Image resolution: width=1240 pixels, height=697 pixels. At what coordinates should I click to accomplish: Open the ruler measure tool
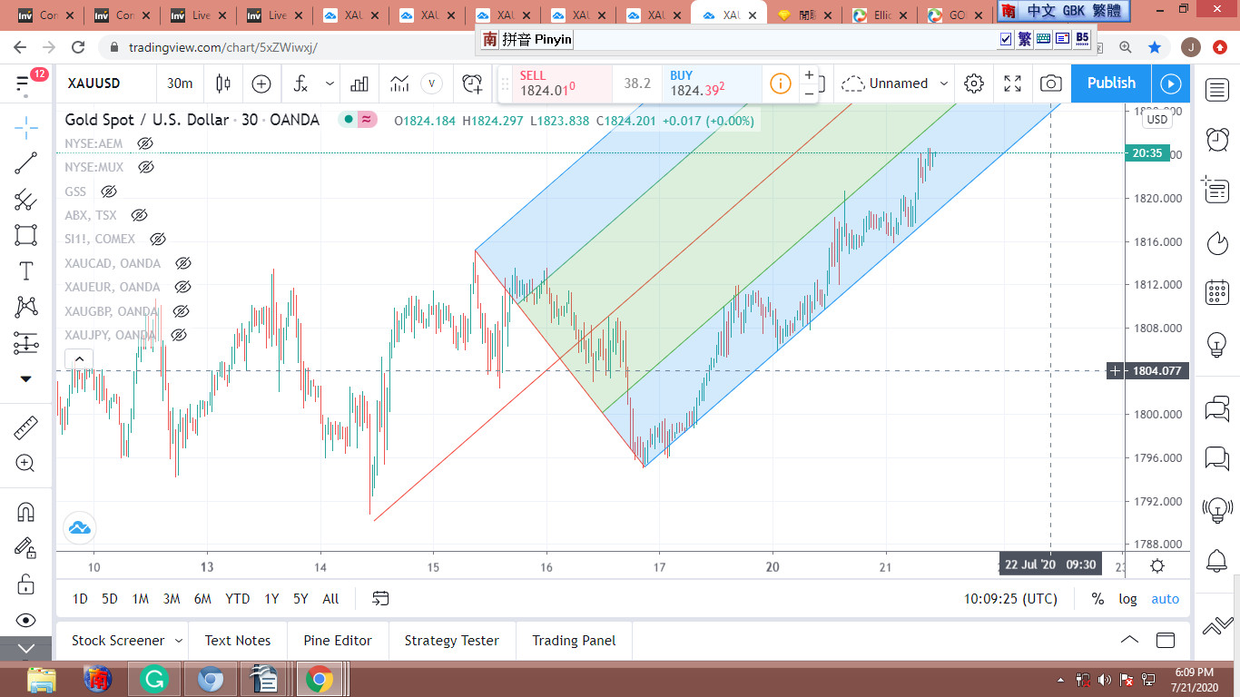(x=25, y=427)
